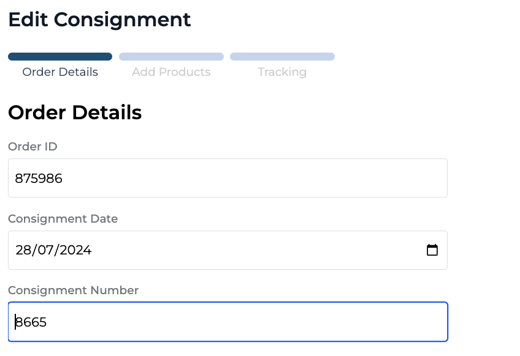
Task: Place cursor on the 875986 value
Action: click(x=39, y=179)
